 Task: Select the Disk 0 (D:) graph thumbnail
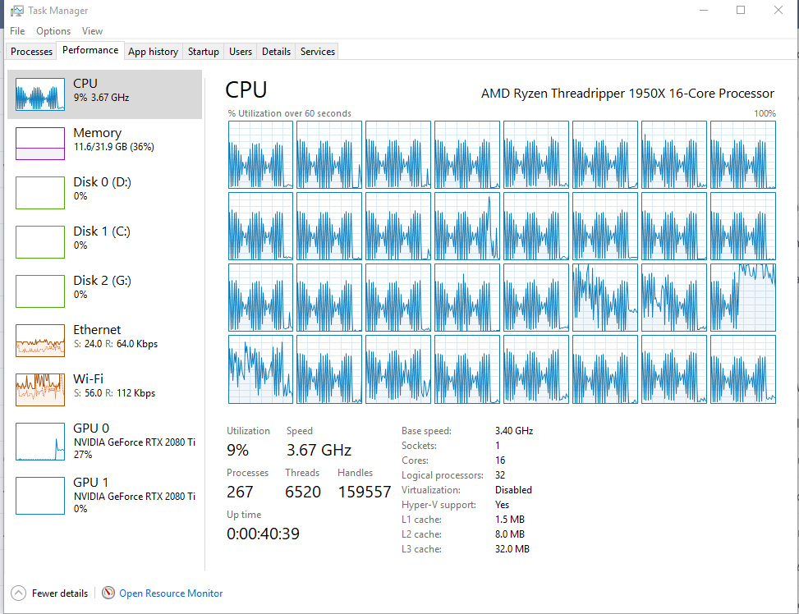40,193
